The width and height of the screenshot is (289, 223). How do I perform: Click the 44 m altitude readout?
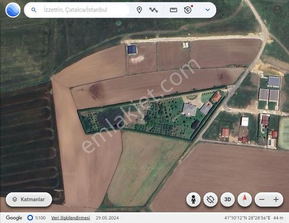(x=278, y=218)
